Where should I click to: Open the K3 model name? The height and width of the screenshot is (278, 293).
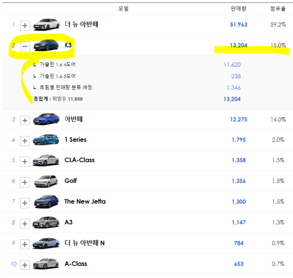click(x=68, y=45)
